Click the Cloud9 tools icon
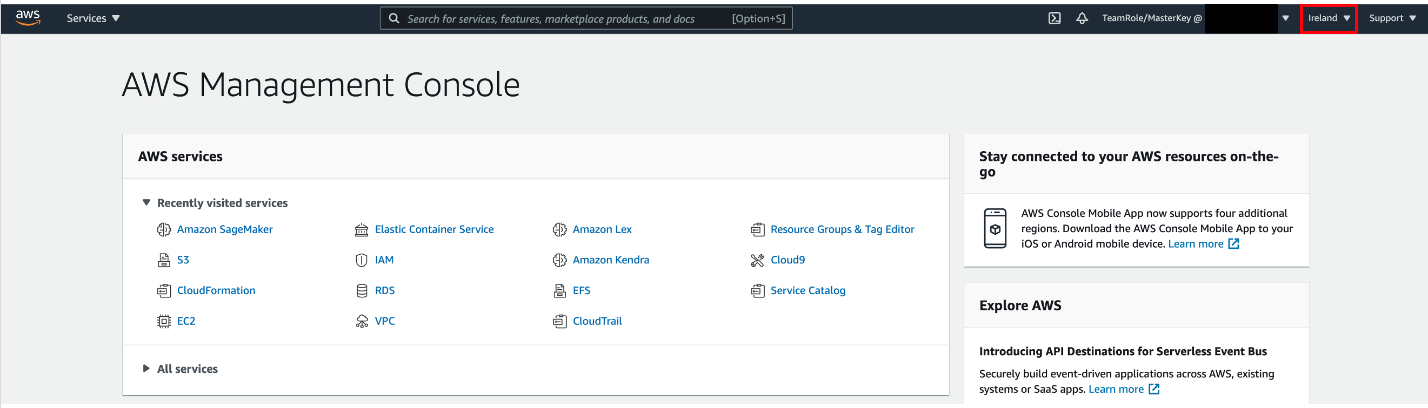Image resolution: width=1428 pixels, height=408 pixels. tap(757, 260)
